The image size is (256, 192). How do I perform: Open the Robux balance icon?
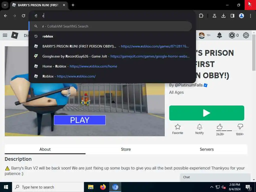[x=232, y=35]
